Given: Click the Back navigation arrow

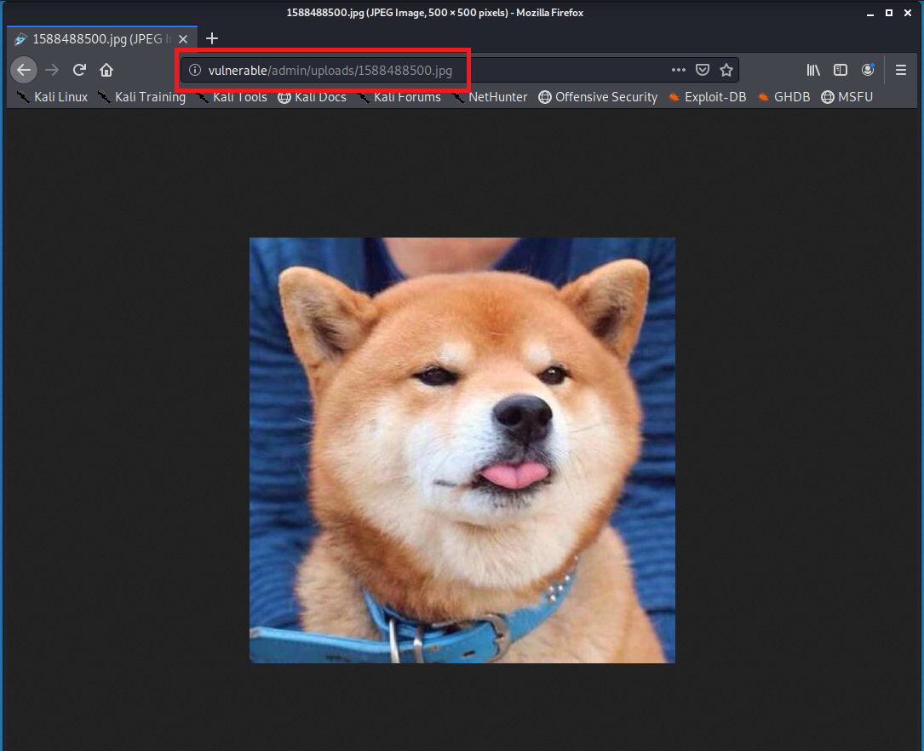Looking at the screenshot, I should tap(24, 70).
